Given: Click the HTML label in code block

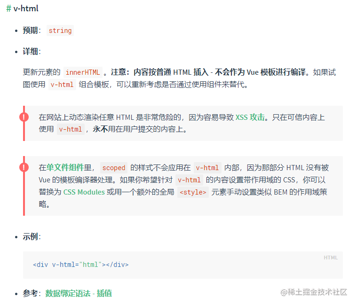Looking at the screenshot, I should (x=331, y=258).
